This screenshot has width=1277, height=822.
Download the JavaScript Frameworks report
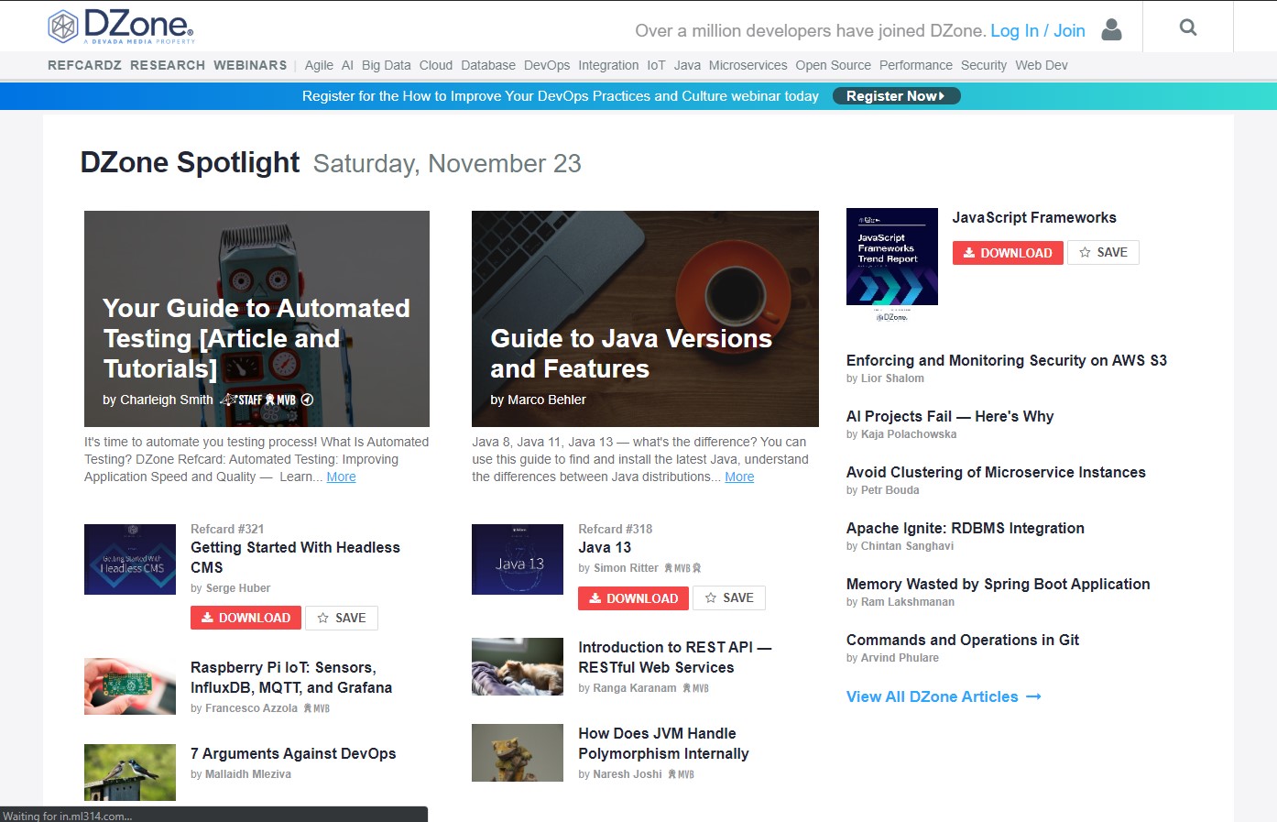[x=1008, y=253]
